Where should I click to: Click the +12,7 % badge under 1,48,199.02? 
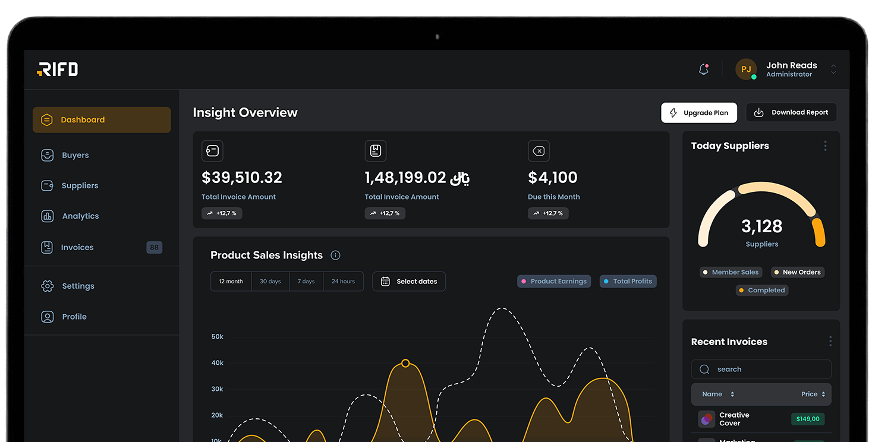tap(385, 213)
